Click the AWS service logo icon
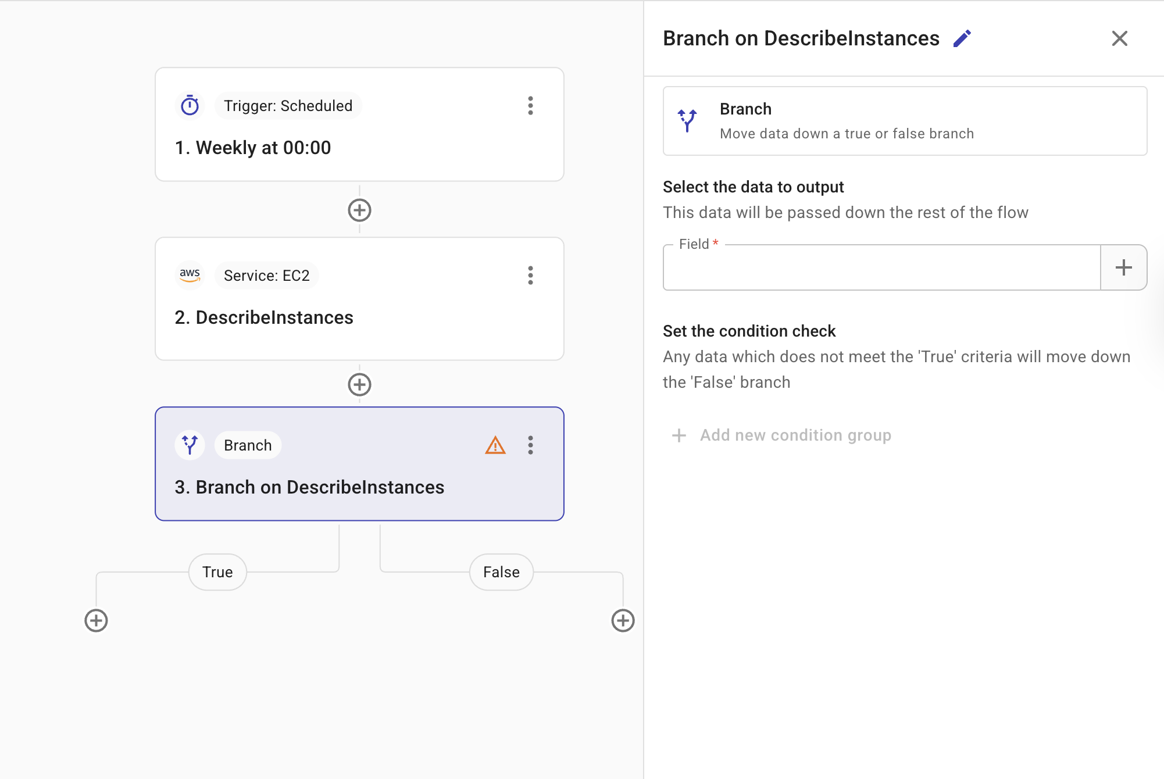The width and height of the screenshot is (1164, 779). click(190, 275)
